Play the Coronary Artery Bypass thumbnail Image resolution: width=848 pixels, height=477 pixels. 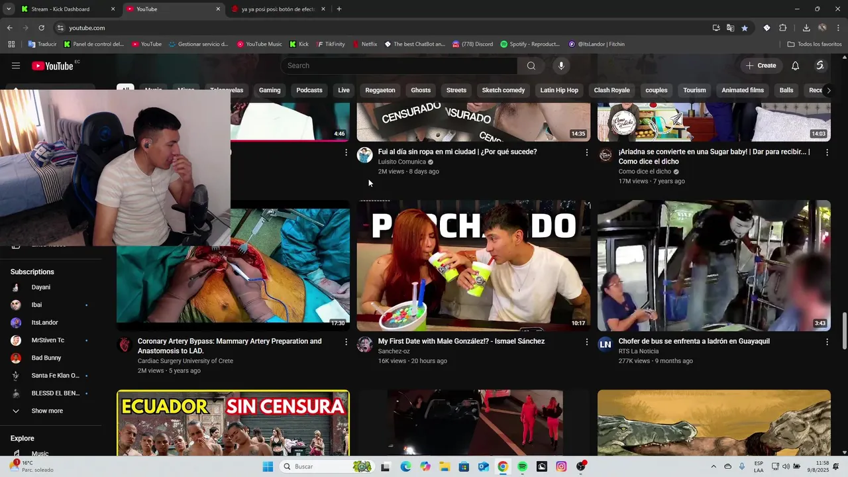233,266
